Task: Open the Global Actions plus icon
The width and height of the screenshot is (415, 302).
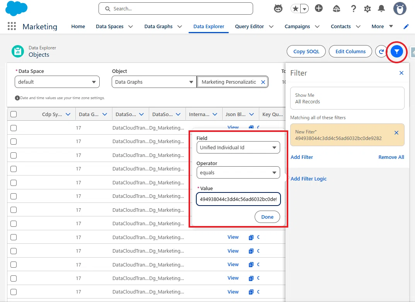Action: tap(319, 8)
